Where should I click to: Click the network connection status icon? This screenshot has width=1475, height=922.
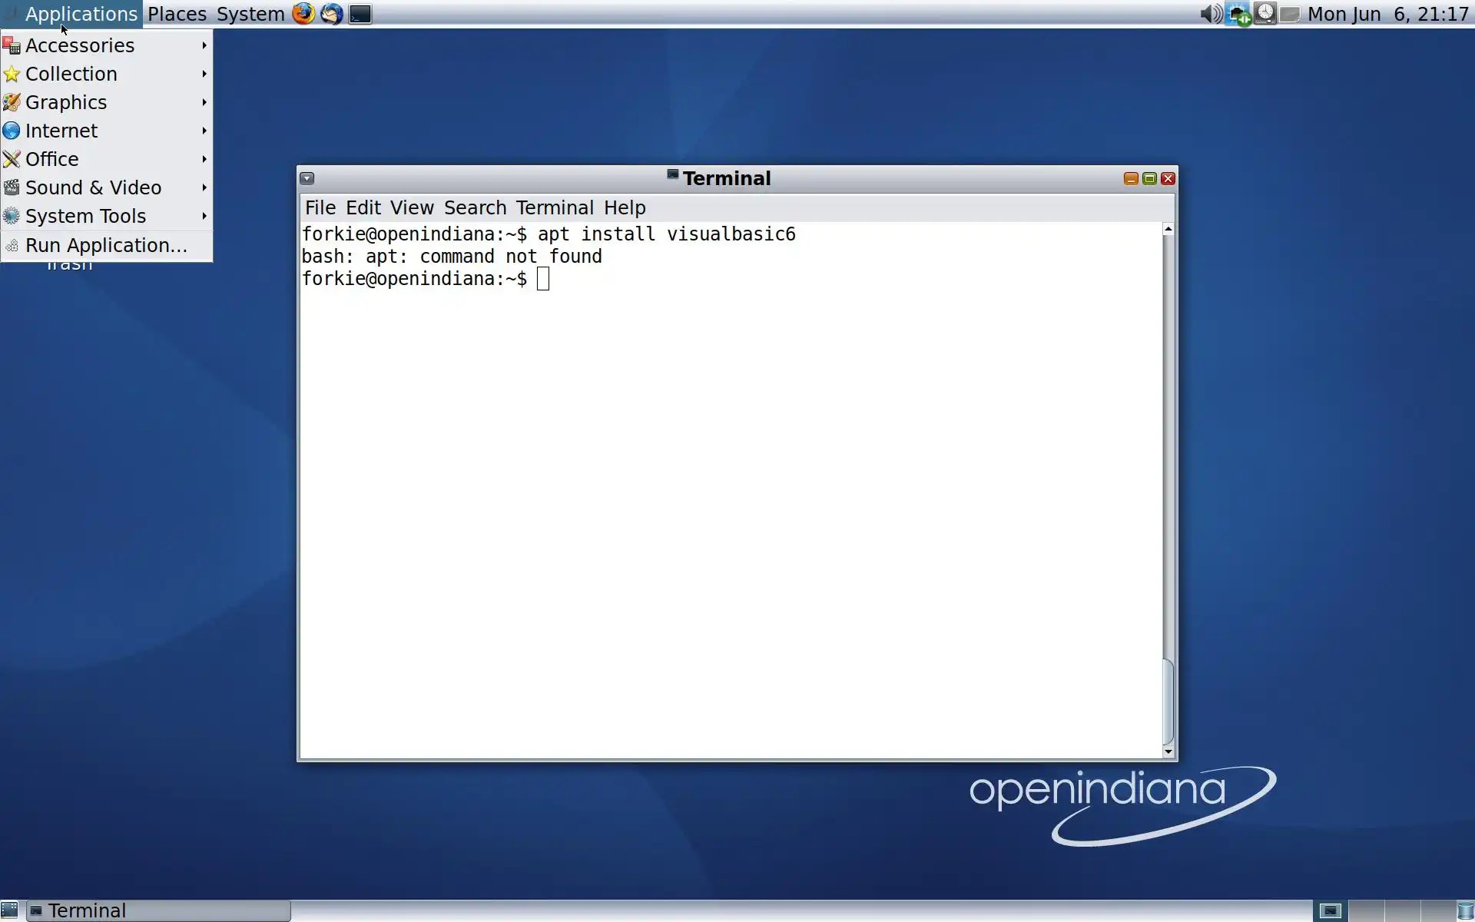(x=1237, y=14)
